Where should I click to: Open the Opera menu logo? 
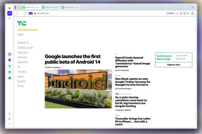(9, 8)
